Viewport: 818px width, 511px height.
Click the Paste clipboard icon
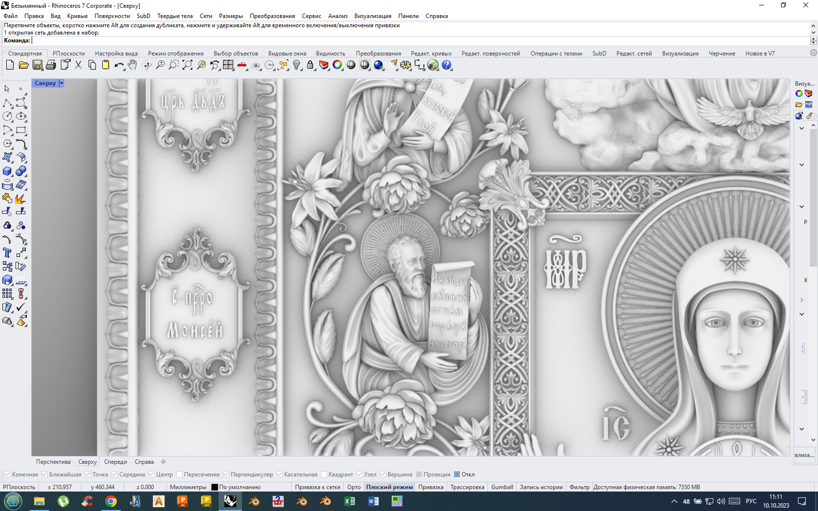105,65
